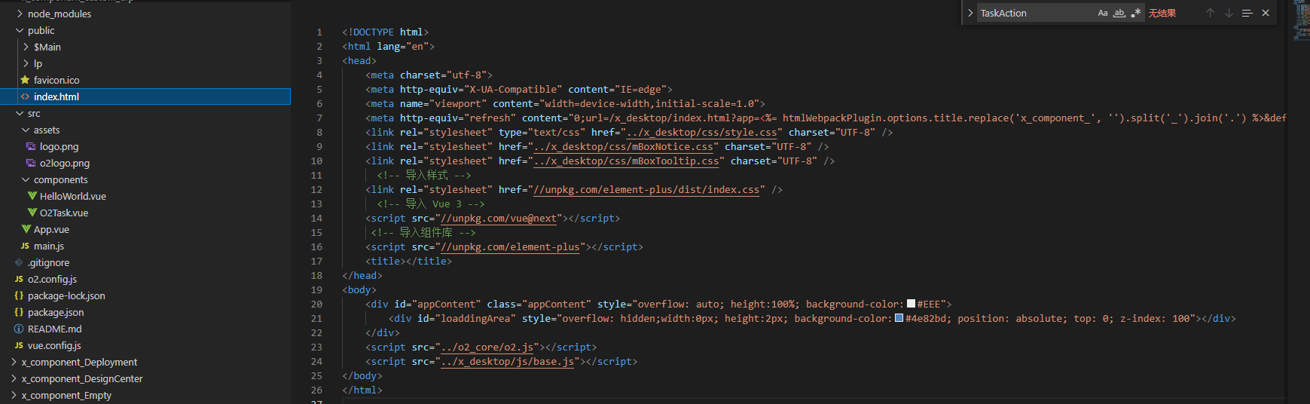Open favicon.ico file with star icon
The image size is (1310, 404).
25,80
